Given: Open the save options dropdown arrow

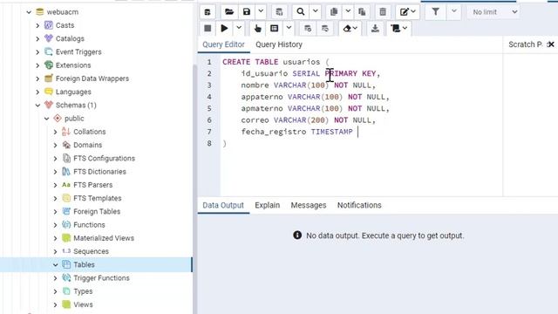Looking at the screenshot, I should (261, 11).
